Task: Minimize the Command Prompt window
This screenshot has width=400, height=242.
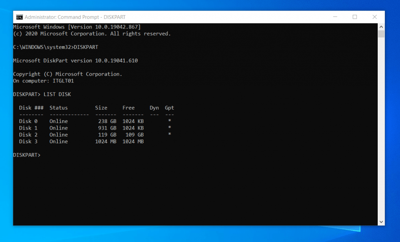Action: 335,17
